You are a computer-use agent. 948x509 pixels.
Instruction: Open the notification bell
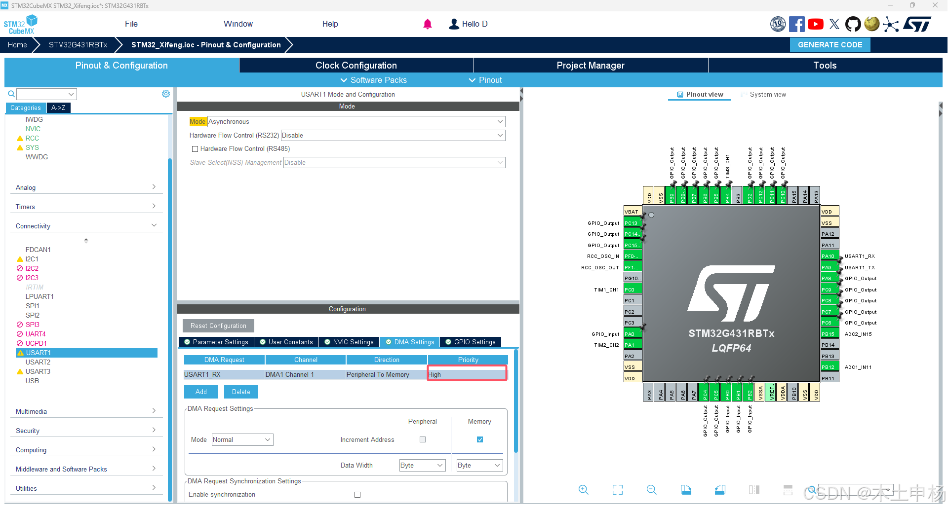click(x=428, y=24)
